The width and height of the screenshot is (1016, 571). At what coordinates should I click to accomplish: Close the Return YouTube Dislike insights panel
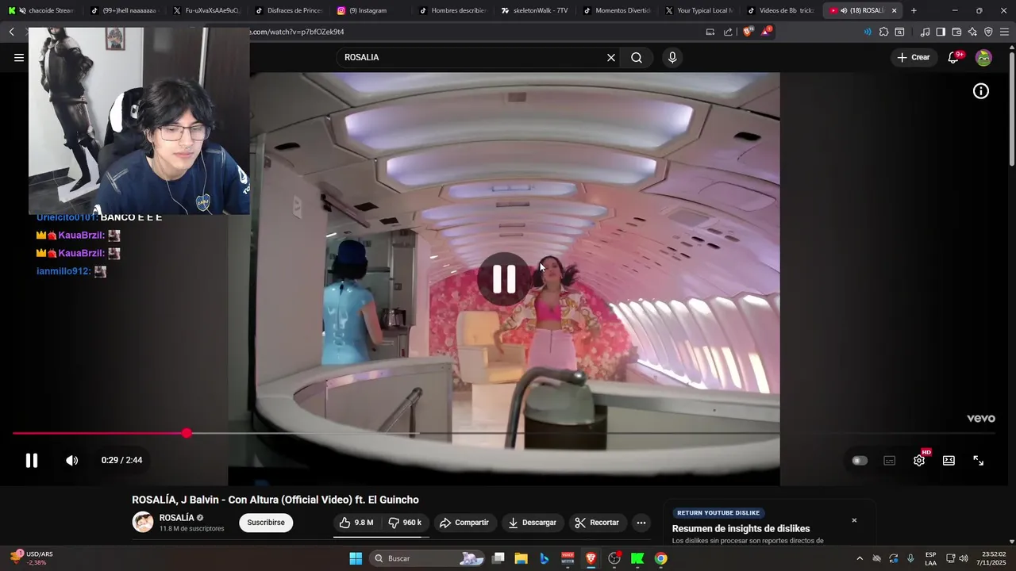(854, 520)
